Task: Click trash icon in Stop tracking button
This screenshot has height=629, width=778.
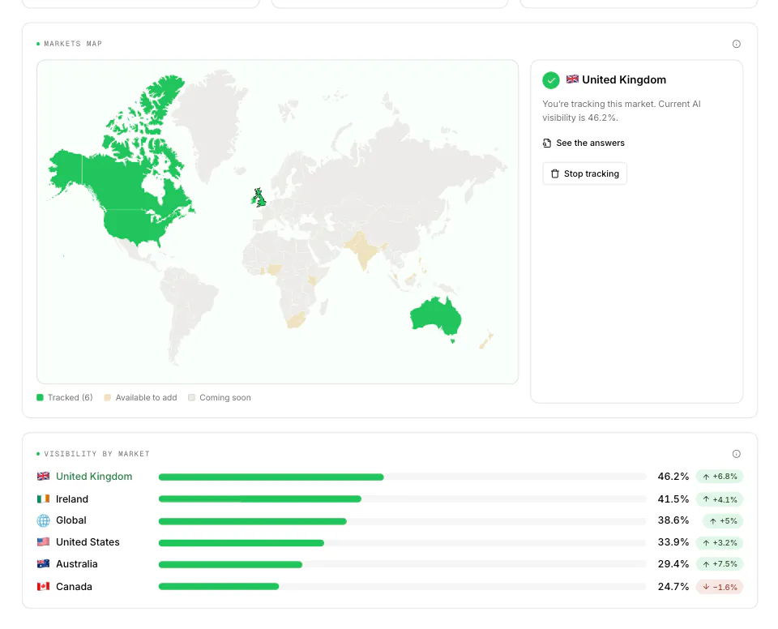Action: 554,173
